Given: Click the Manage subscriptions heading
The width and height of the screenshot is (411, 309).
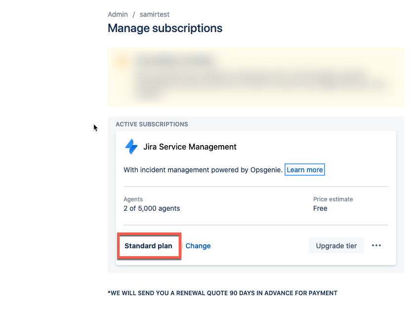Looking at the screenshot, I should pos(165,28).
